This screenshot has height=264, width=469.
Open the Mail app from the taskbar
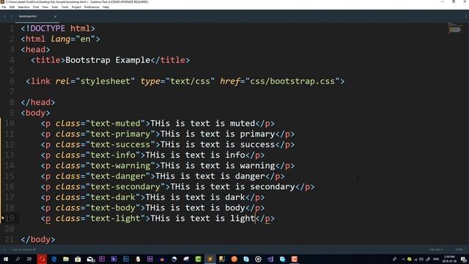pyautogui.click(x=90, y=259)
